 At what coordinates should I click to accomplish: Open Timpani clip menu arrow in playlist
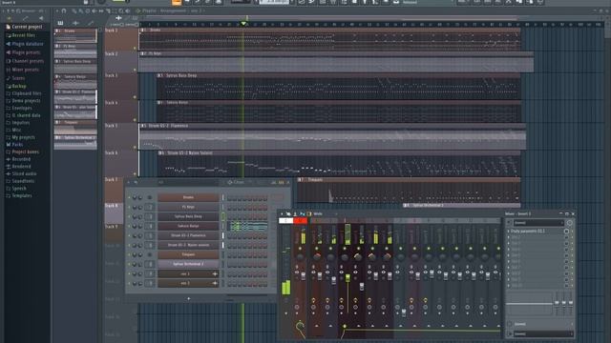301,180
